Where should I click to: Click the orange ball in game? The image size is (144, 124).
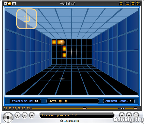click(62, 42)
